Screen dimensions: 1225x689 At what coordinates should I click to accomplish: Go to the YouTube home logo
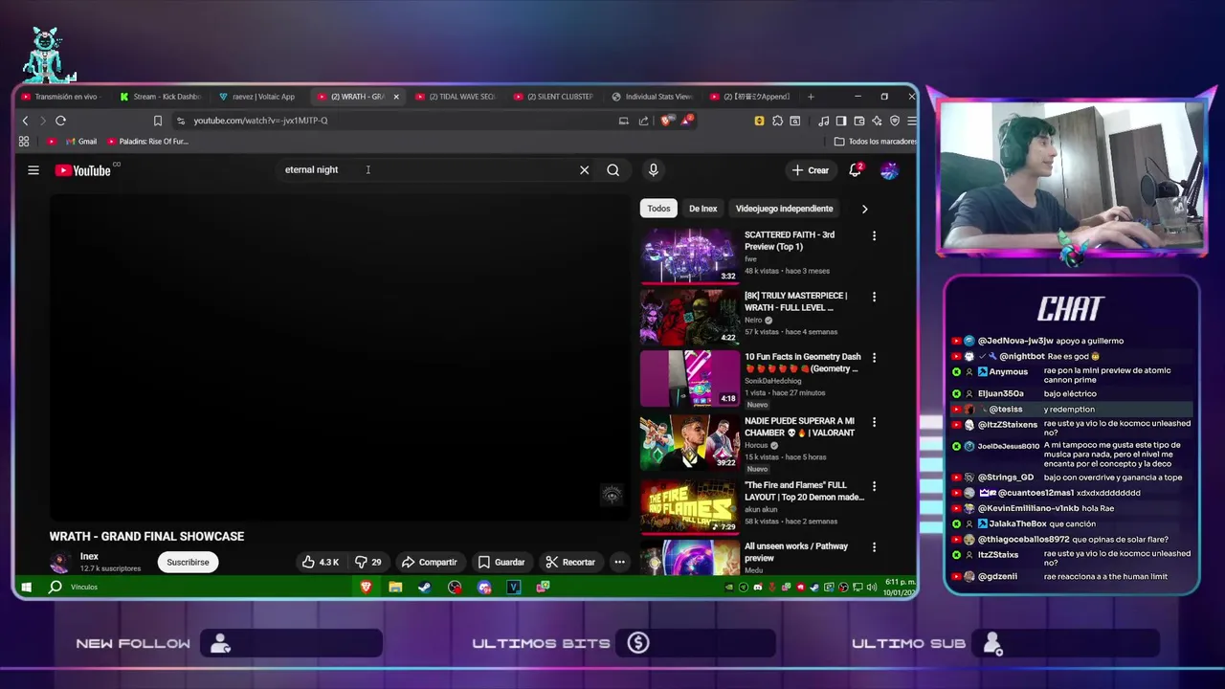pos(82,170)
